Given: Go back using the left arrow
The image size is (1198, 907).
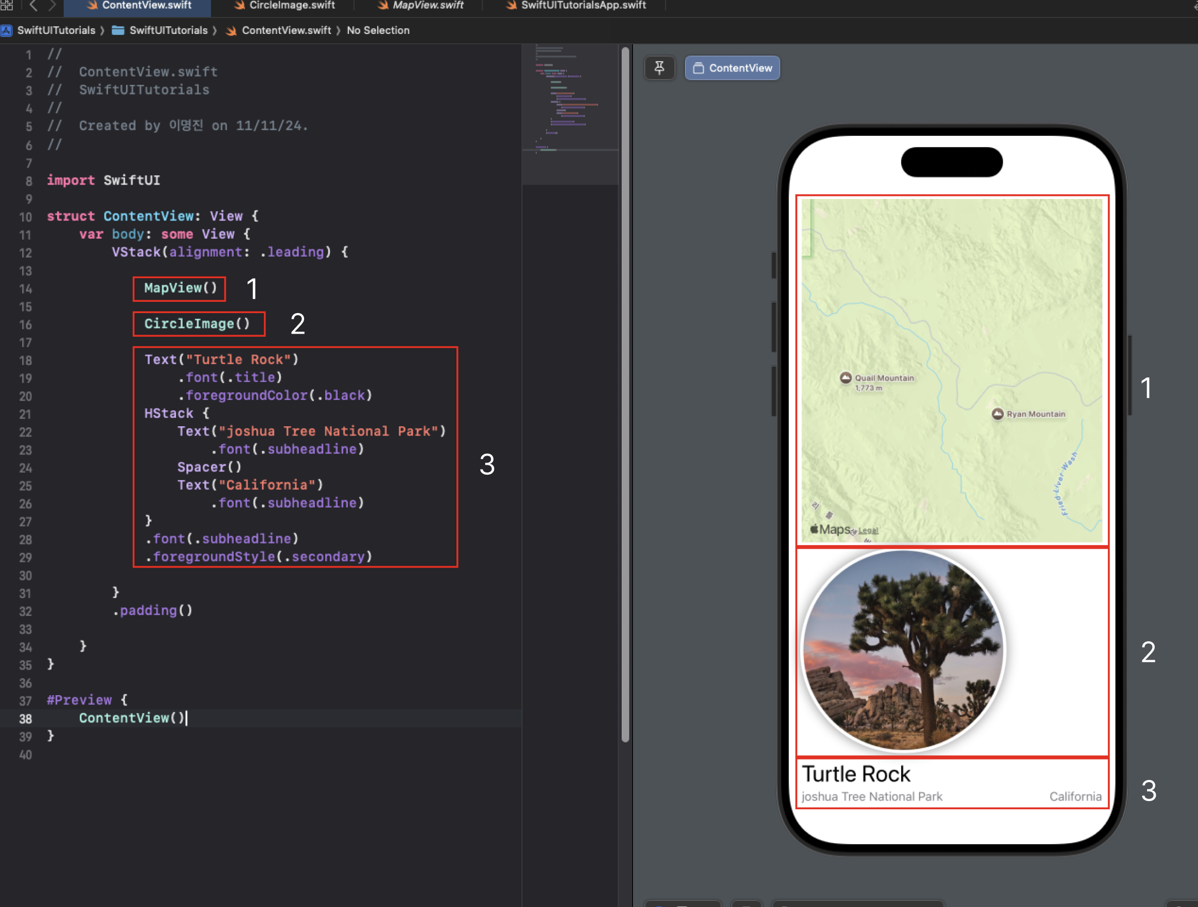Looking at the screenshot, I should click(x=33, y=6).
